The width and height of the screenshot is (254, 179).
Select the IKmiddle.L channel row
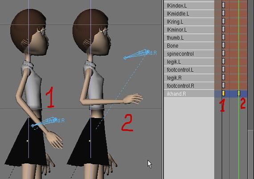click(189, 14)
